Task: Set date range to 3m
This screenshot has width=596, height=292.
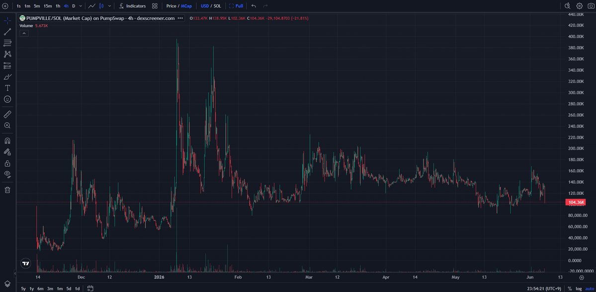Action: click(x=50, y=289)
